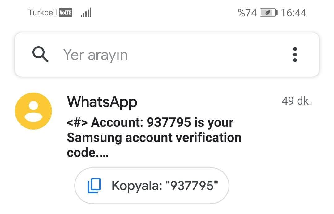This screenshot has height=214, width=334.
Task: Tap the <#> prefix of message
Action: click(x=77, y=122)
